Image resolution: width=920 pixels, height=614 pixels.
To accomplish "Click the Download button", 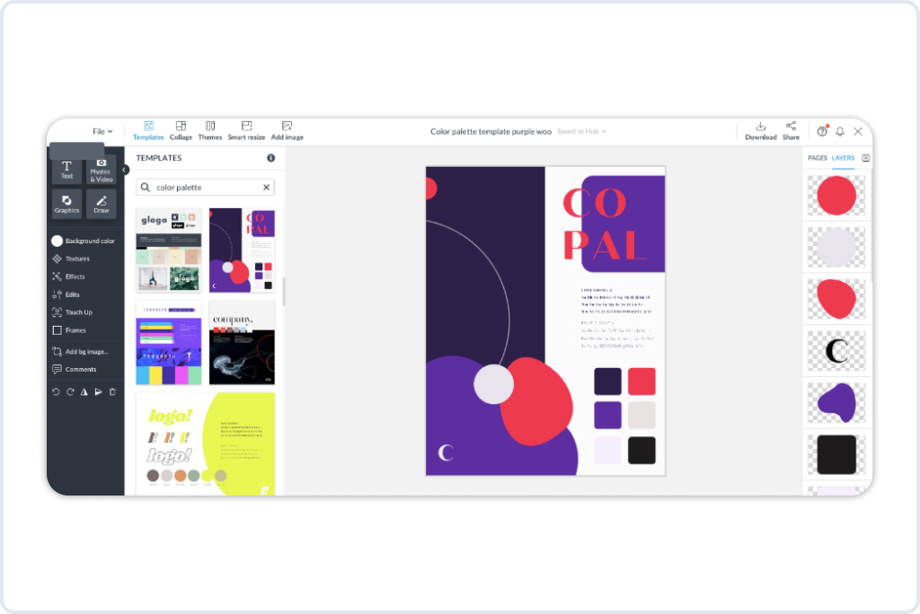I will pos(760,131).
